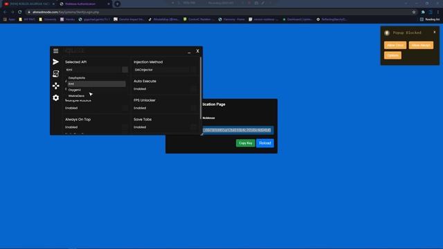443x249 pixels.
Task: Click Allow Always in Popup Blocked
Action: tap(421, 45)
